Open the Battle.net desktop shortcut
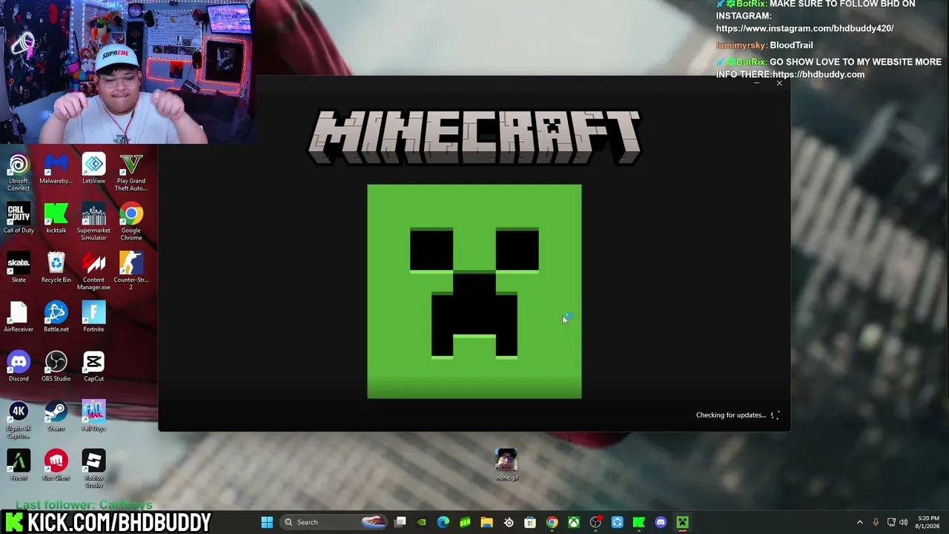This screenshot has width=949, height=534. [x=56, y=317]
